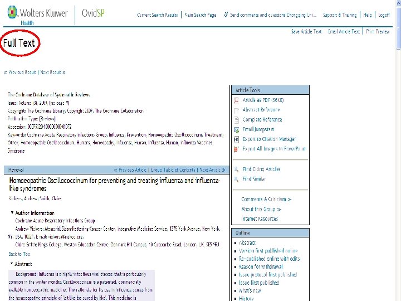Open Print Preview
Viewport: 401px width, 301px height.
pos(378,31)
